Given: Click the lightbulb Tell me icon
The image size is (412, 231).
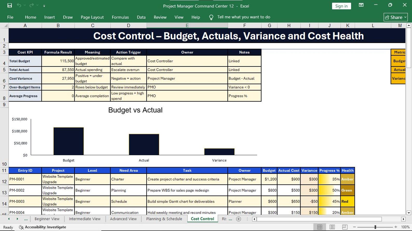Looking at the screenshot, I should point(211,17).
